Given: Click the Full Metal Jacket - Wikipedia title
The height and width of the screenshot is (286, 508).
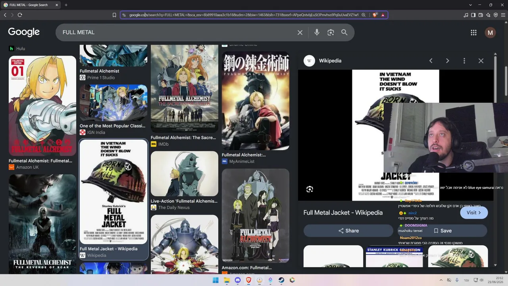Looking at the screenshot, I should click(343, 213).
